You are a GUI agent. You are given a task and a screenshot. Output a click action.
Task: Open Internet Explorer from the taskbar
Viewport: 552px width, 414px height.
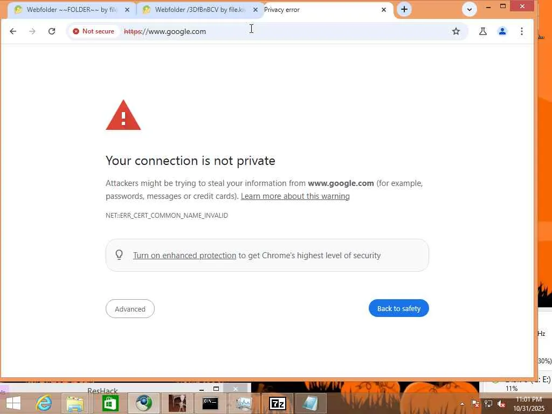coord(44,403)
